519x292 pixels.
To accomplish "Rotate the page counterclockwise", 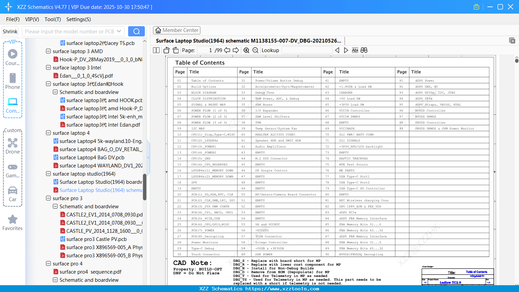I will click(166, 50).
